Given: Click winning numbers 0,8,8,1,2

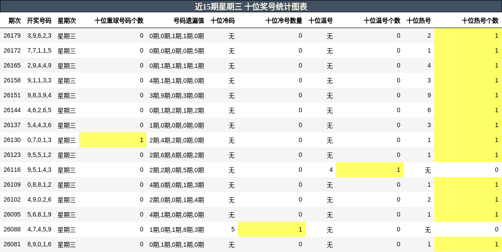Looking at the screenshot, I should pos(39,185).
